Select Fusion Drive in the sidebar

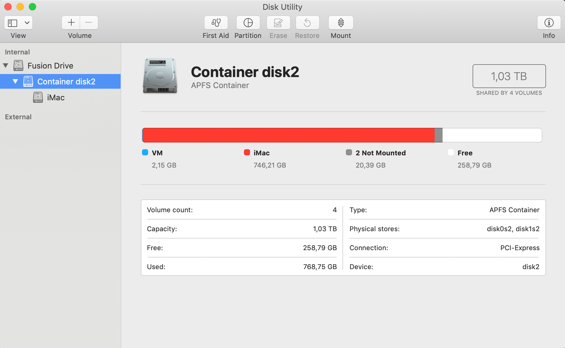tap(50, 66)
